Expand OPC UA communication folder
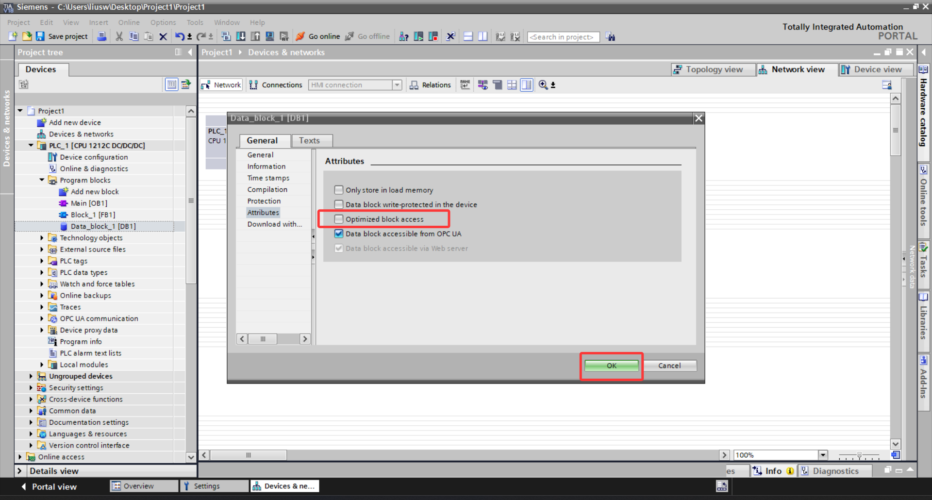Image resolution: width=932 pixels, height=500 pixels. 42,318
